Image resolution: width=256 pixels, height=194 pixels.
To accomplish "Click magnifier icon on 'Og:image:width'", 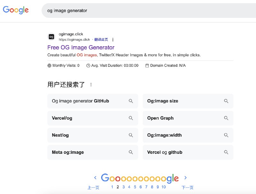I will coord(226,135).
